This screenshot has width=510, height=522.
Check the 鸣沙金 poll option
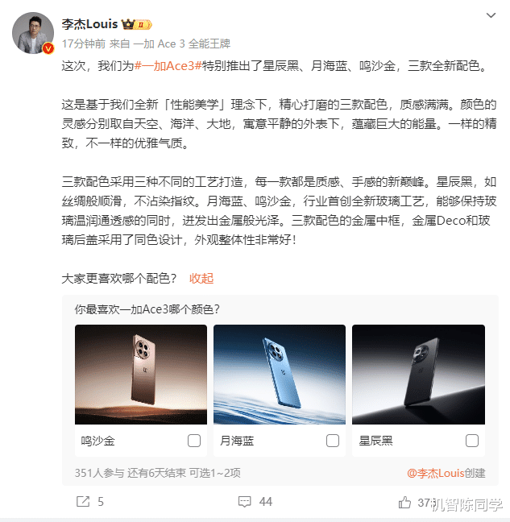[x=194, y=441]
